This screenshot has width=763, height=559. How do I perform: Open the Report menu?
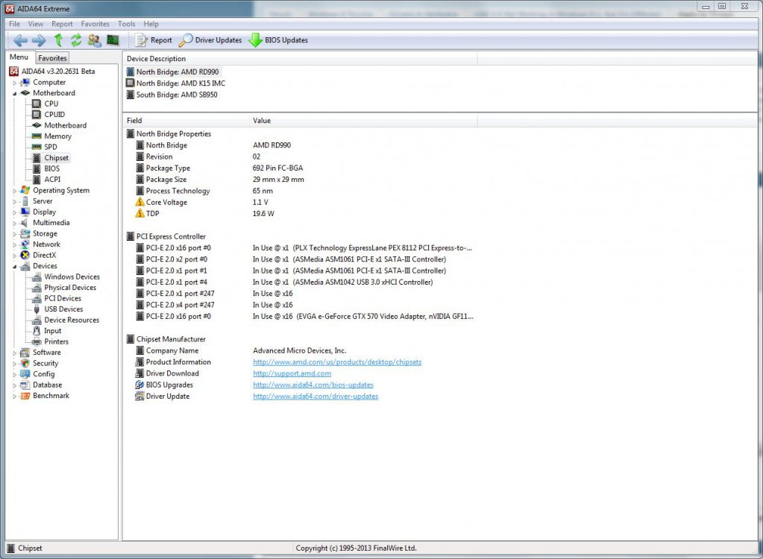coord(62,24)
